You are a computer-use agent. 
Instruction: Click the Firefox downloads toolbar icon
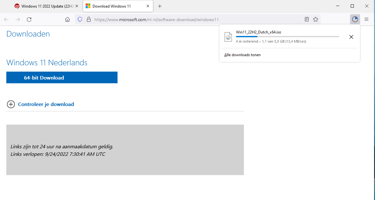[355, 20]
